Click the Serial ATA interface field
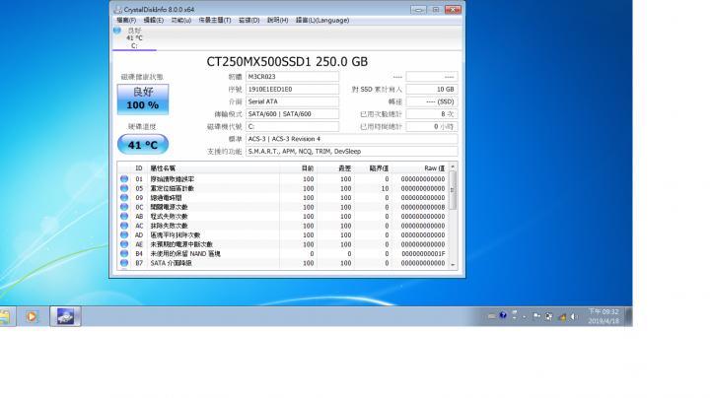The height and width of the screenshot is (398, 710). click(x=292, y=101)
